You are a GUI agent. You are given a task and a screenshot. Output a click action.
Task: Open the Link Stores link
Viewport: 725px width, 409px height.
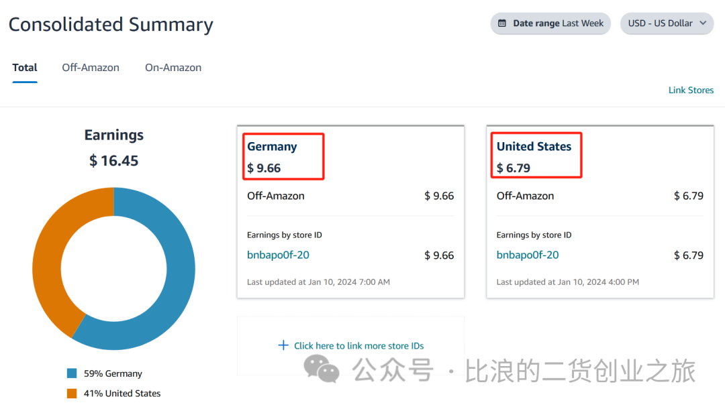(x=691, y=90)
